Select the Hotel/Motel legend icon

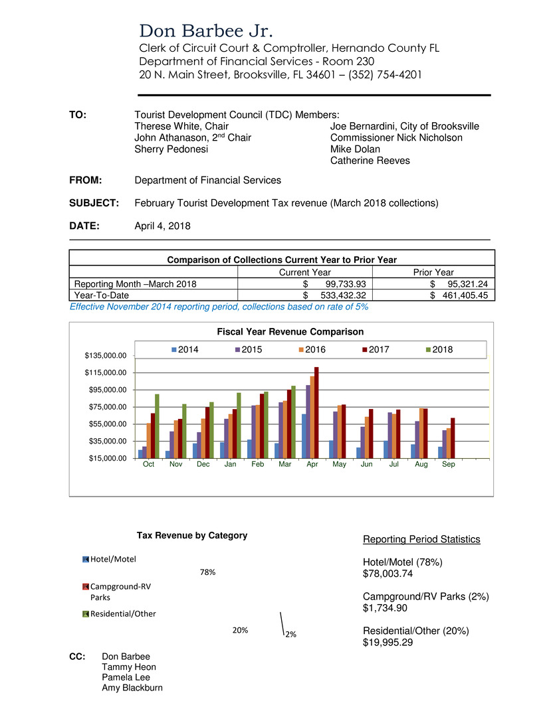pos(85,560)
